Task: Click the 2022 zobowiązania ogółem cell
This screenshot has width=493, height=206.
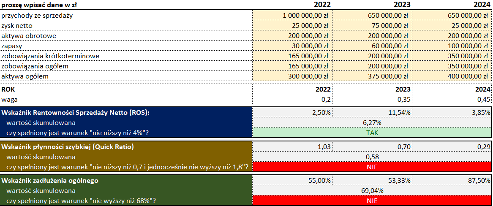Action: pyautogui.click(x=292, y=66)
